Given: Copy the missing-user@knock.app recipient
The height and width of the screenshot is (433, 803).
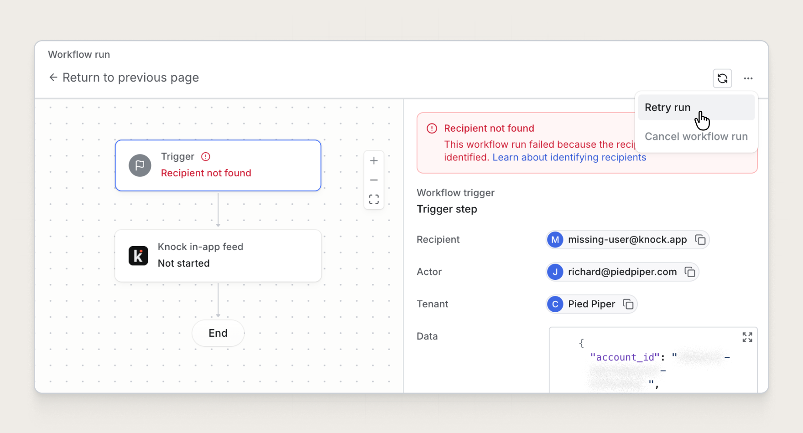Looking at the screenshot, I should pos(700,240).
